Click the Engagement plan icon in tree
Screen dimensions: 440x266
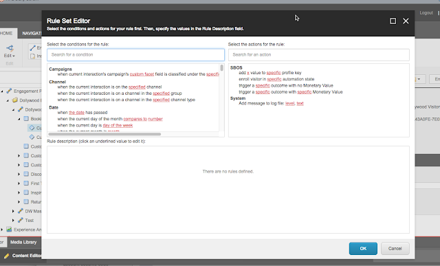click(x=9, y=91)
